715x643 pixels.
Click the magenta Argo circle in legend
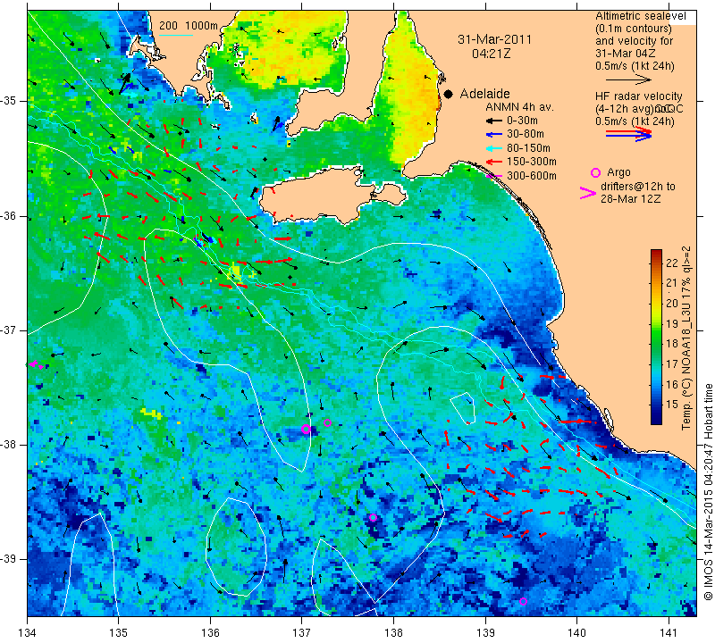595,172
